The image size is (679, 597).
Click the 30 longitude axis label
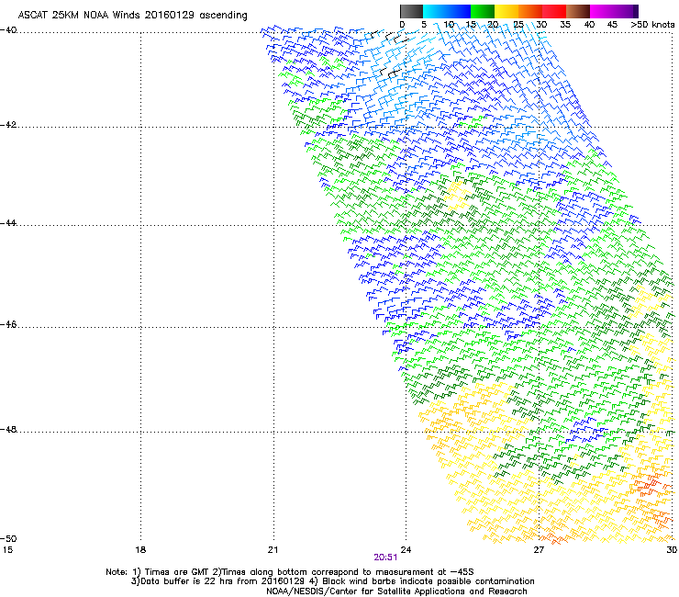click(672, 550)
